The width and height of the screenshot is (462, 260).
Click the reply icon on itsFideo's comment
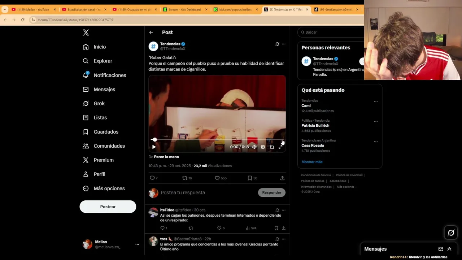coord(162,228)
